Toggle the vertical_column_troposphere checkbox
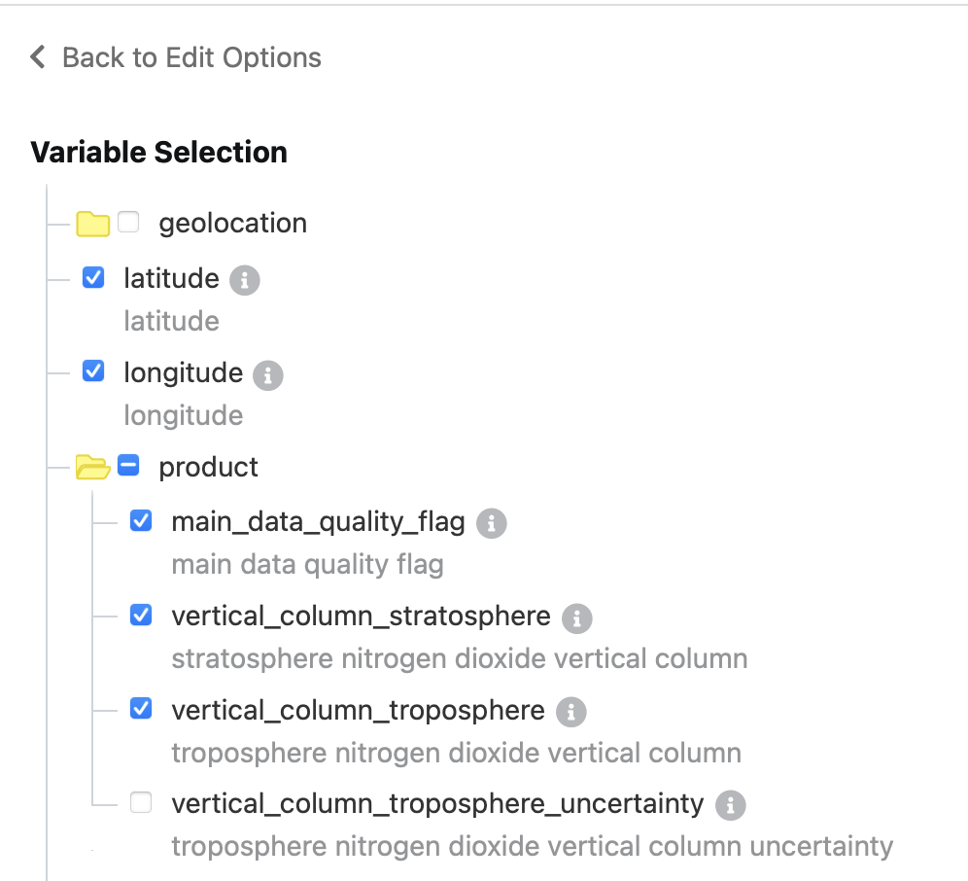The width and height of the screenshot is (968, 881). pos(141,710)
